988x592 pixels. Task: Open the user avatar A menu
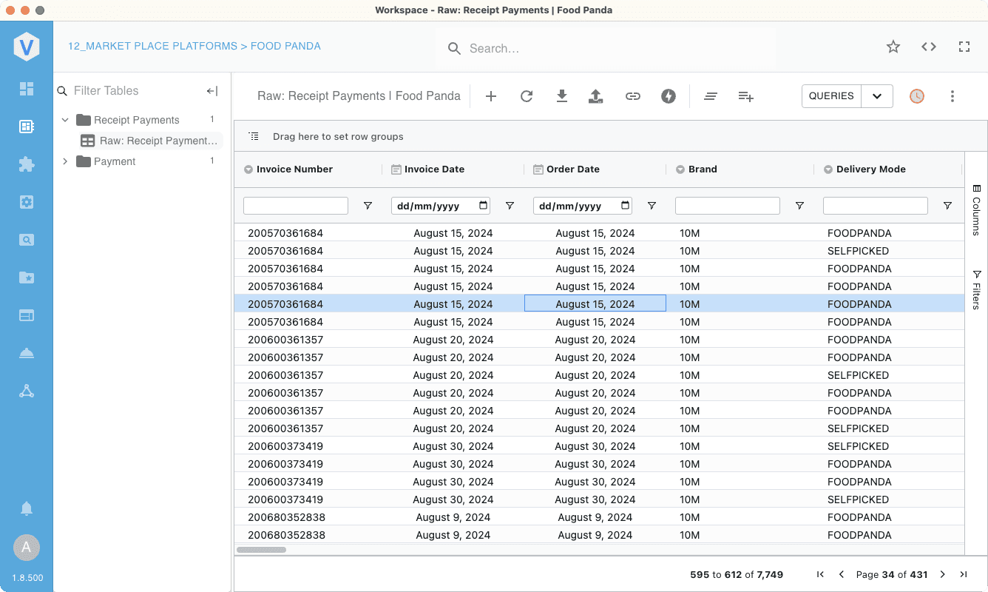27,548
